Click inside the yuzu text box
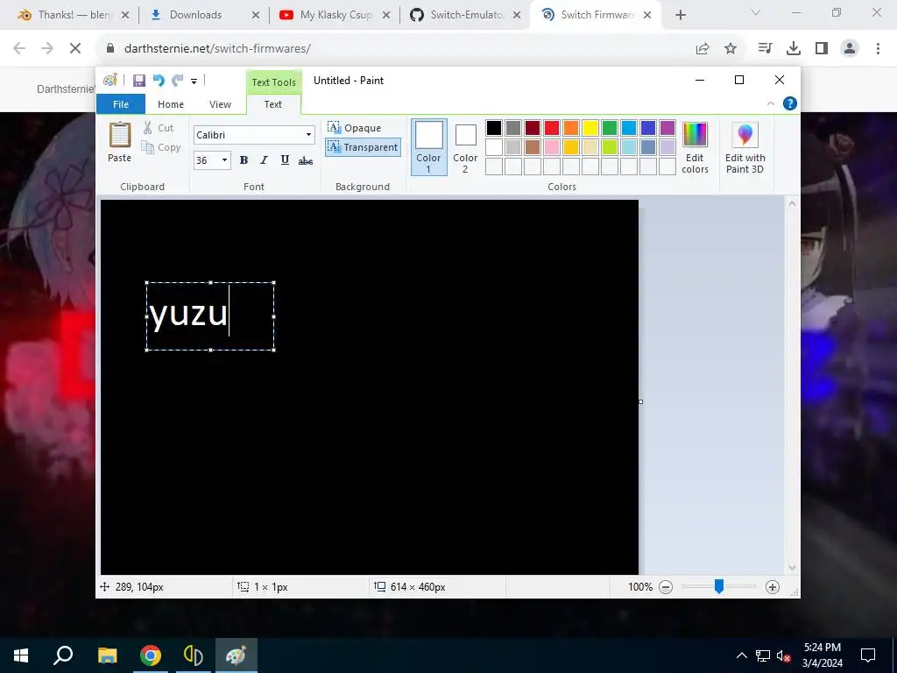 (210, 315)
